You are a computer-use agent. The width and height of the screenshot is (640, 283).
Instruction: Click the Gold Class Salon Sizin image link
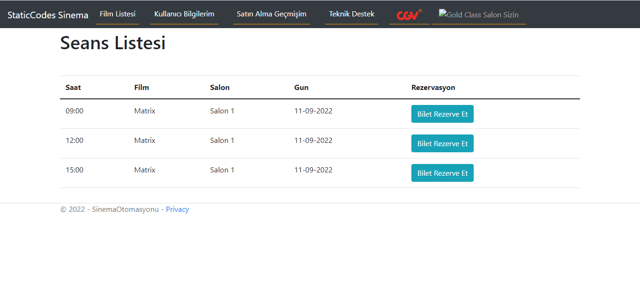click(478, 15)
